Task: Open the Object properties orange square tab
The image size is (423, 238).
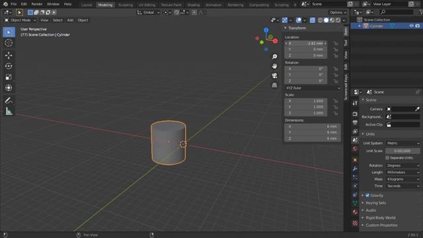Action: coord(355,160)
